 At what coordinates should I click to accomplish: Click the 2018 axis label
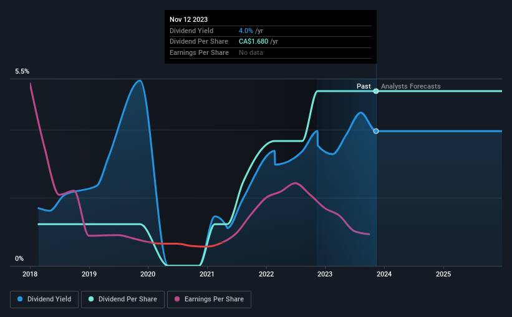click(x=30, y=274)
